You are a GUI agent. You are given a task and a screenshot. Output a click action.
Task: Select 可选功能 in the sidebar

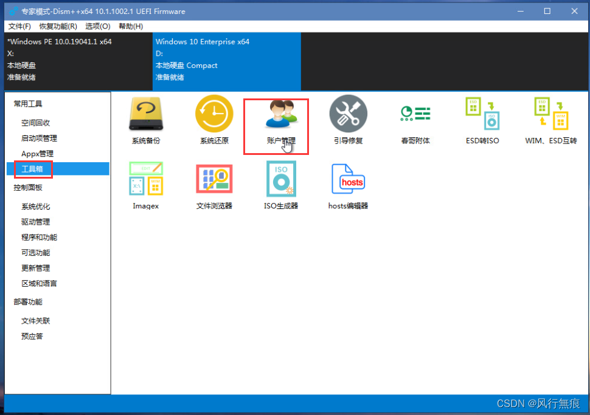(36, 253)
